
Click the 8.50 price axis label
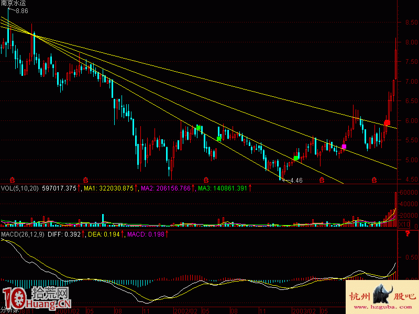pos(411,23)
